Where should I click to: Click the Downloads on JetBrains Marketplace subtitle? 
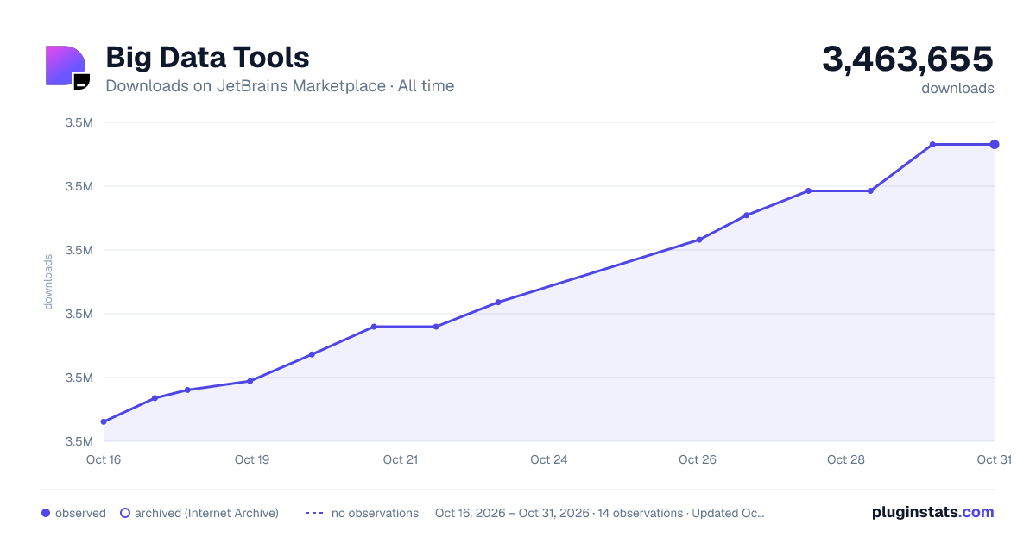pyautogui.click(x=280, y=86)
